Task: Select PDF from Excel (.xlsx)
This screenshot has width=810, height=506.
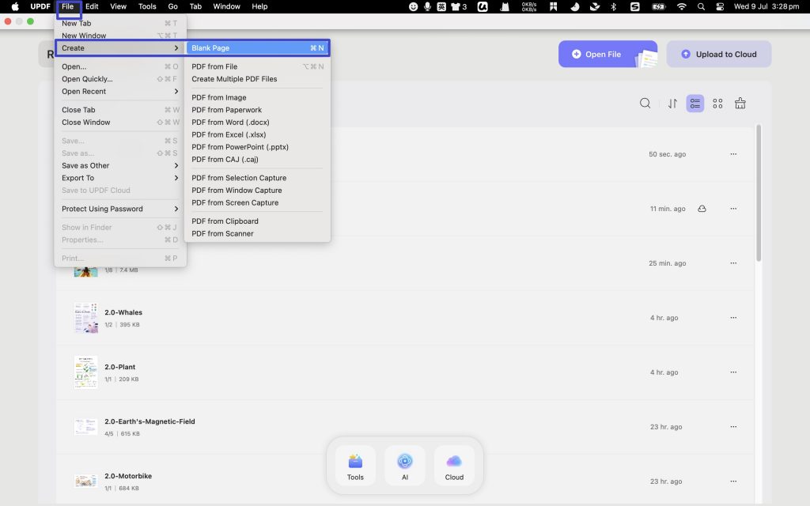Action: coord(257,134)
